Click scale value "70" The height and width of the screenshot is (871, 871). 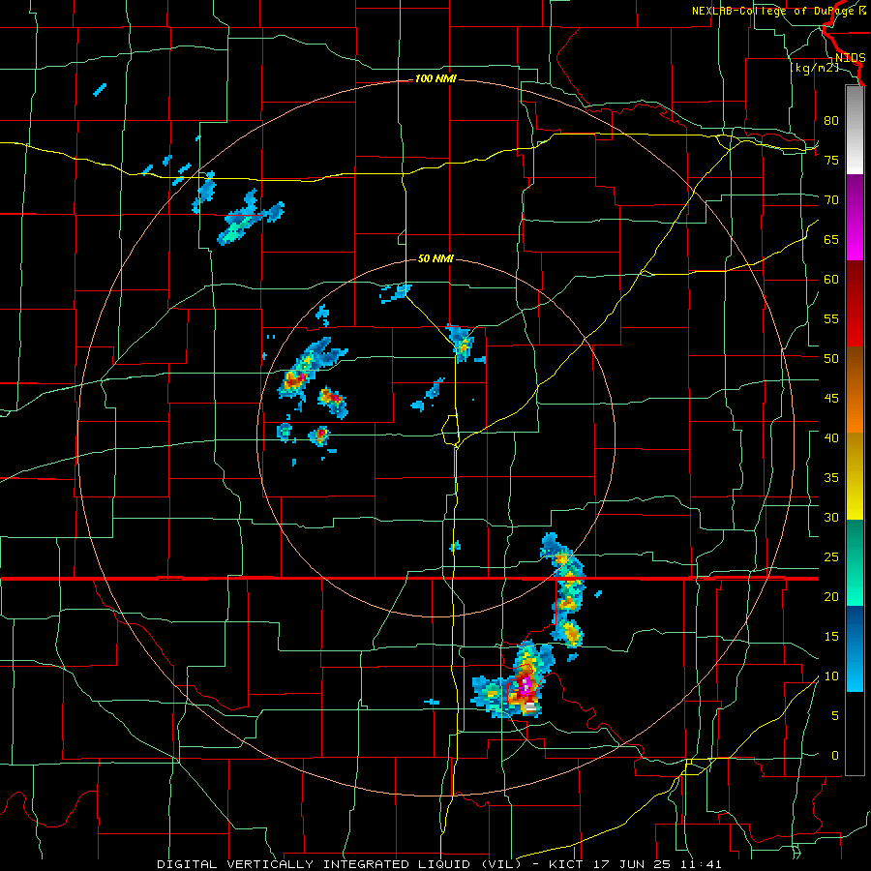[x=831, y=200]
